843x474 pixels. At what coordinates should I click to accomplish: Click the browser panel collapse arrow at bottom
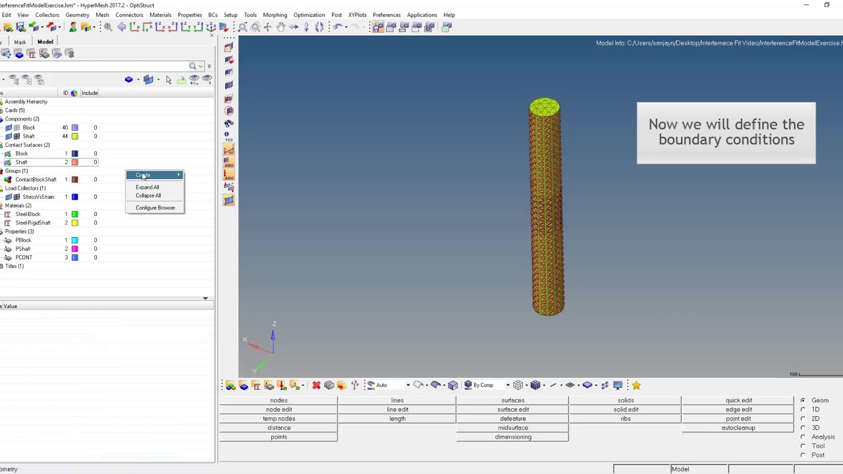[205, 298]
